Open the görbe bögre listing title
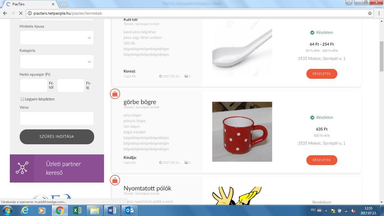Viewport: 384px width, 216px height. [x=139, y=102]
